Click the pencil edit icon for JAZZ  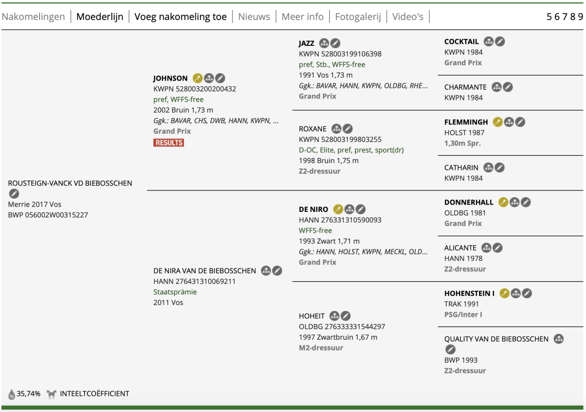pos(335,43)
